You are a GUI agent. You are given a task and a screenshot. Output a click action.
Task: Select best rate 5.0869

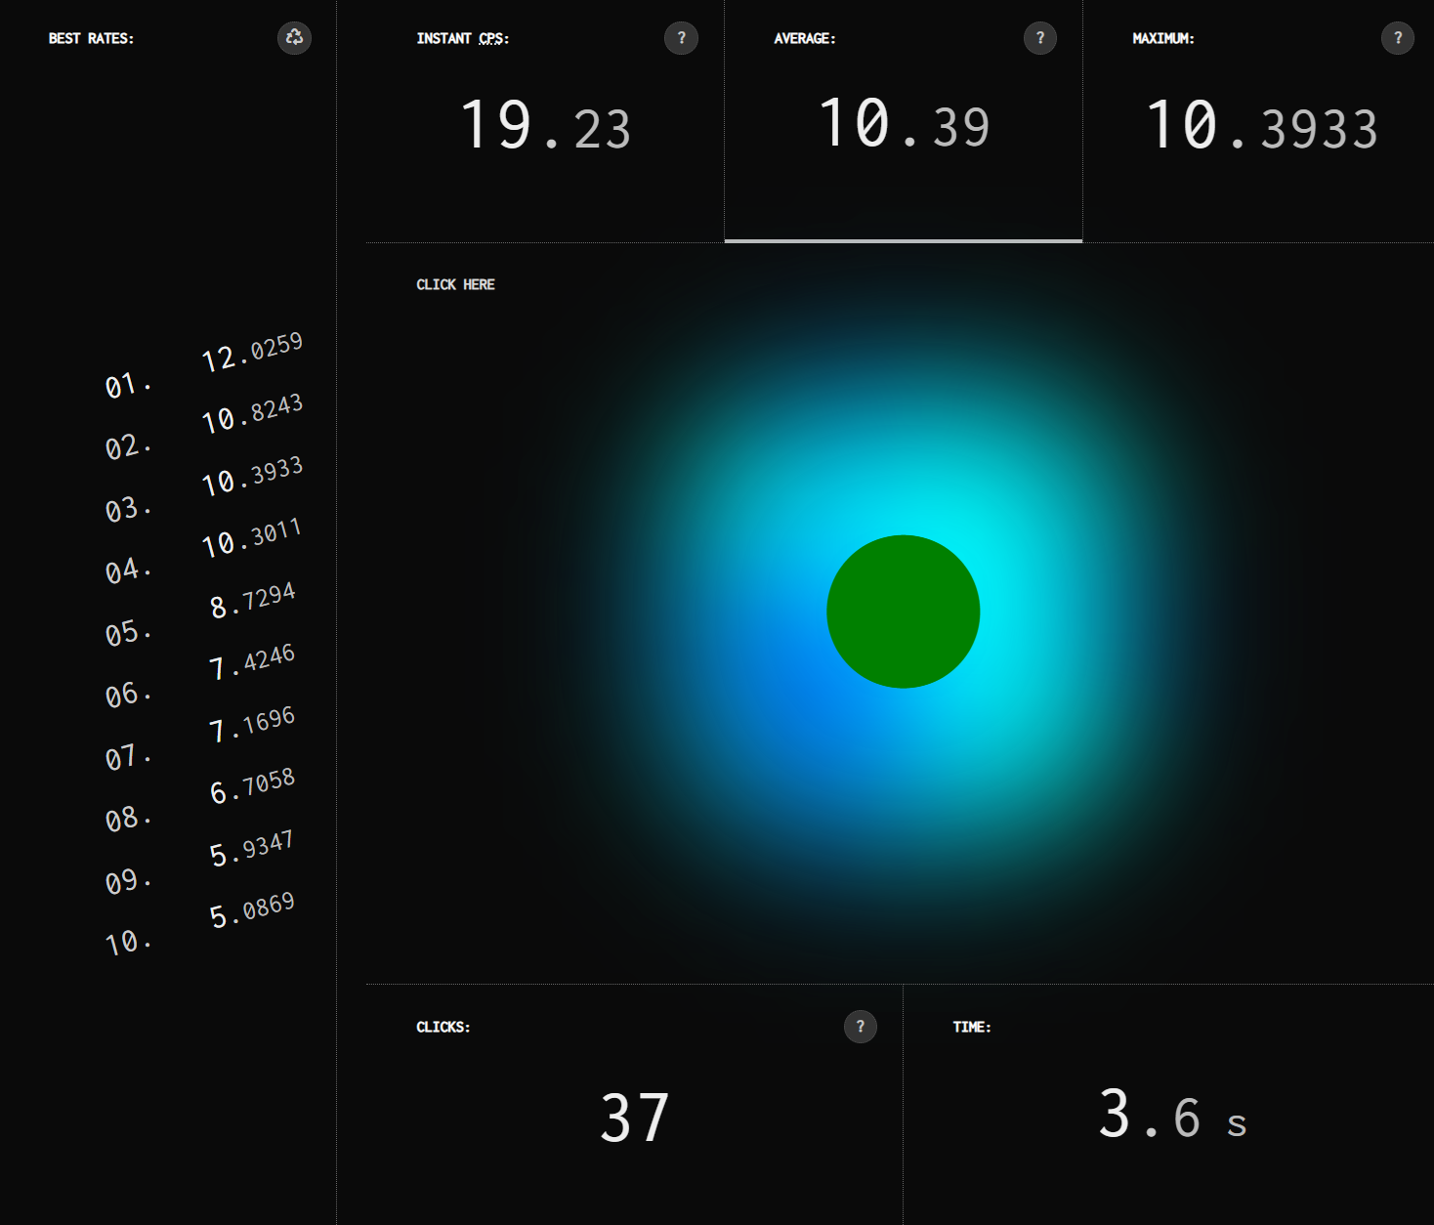point(252,909)
